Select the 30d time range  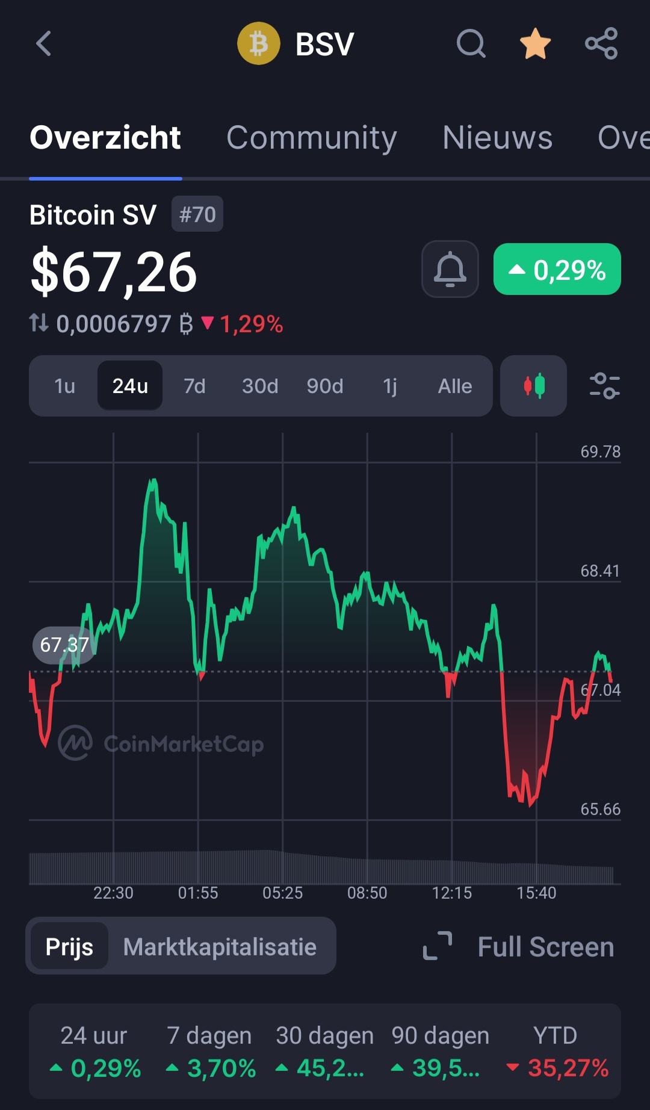click(x=260, y=386)
